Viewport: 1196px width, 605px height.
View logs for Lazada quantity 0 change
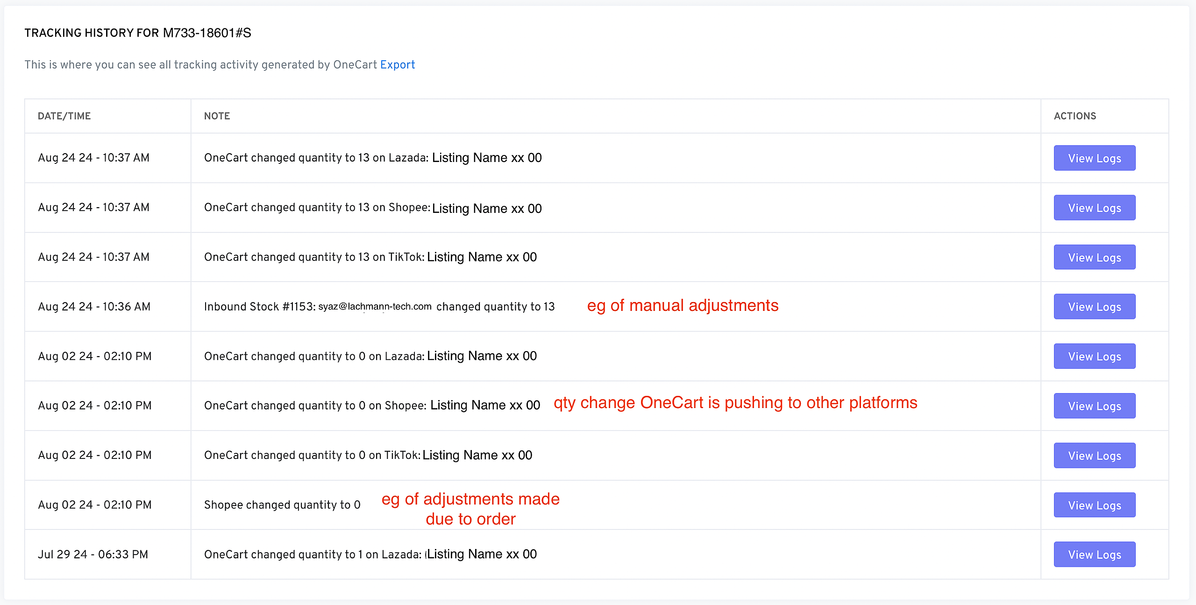pyautogui.click(x=1094, y=356)
